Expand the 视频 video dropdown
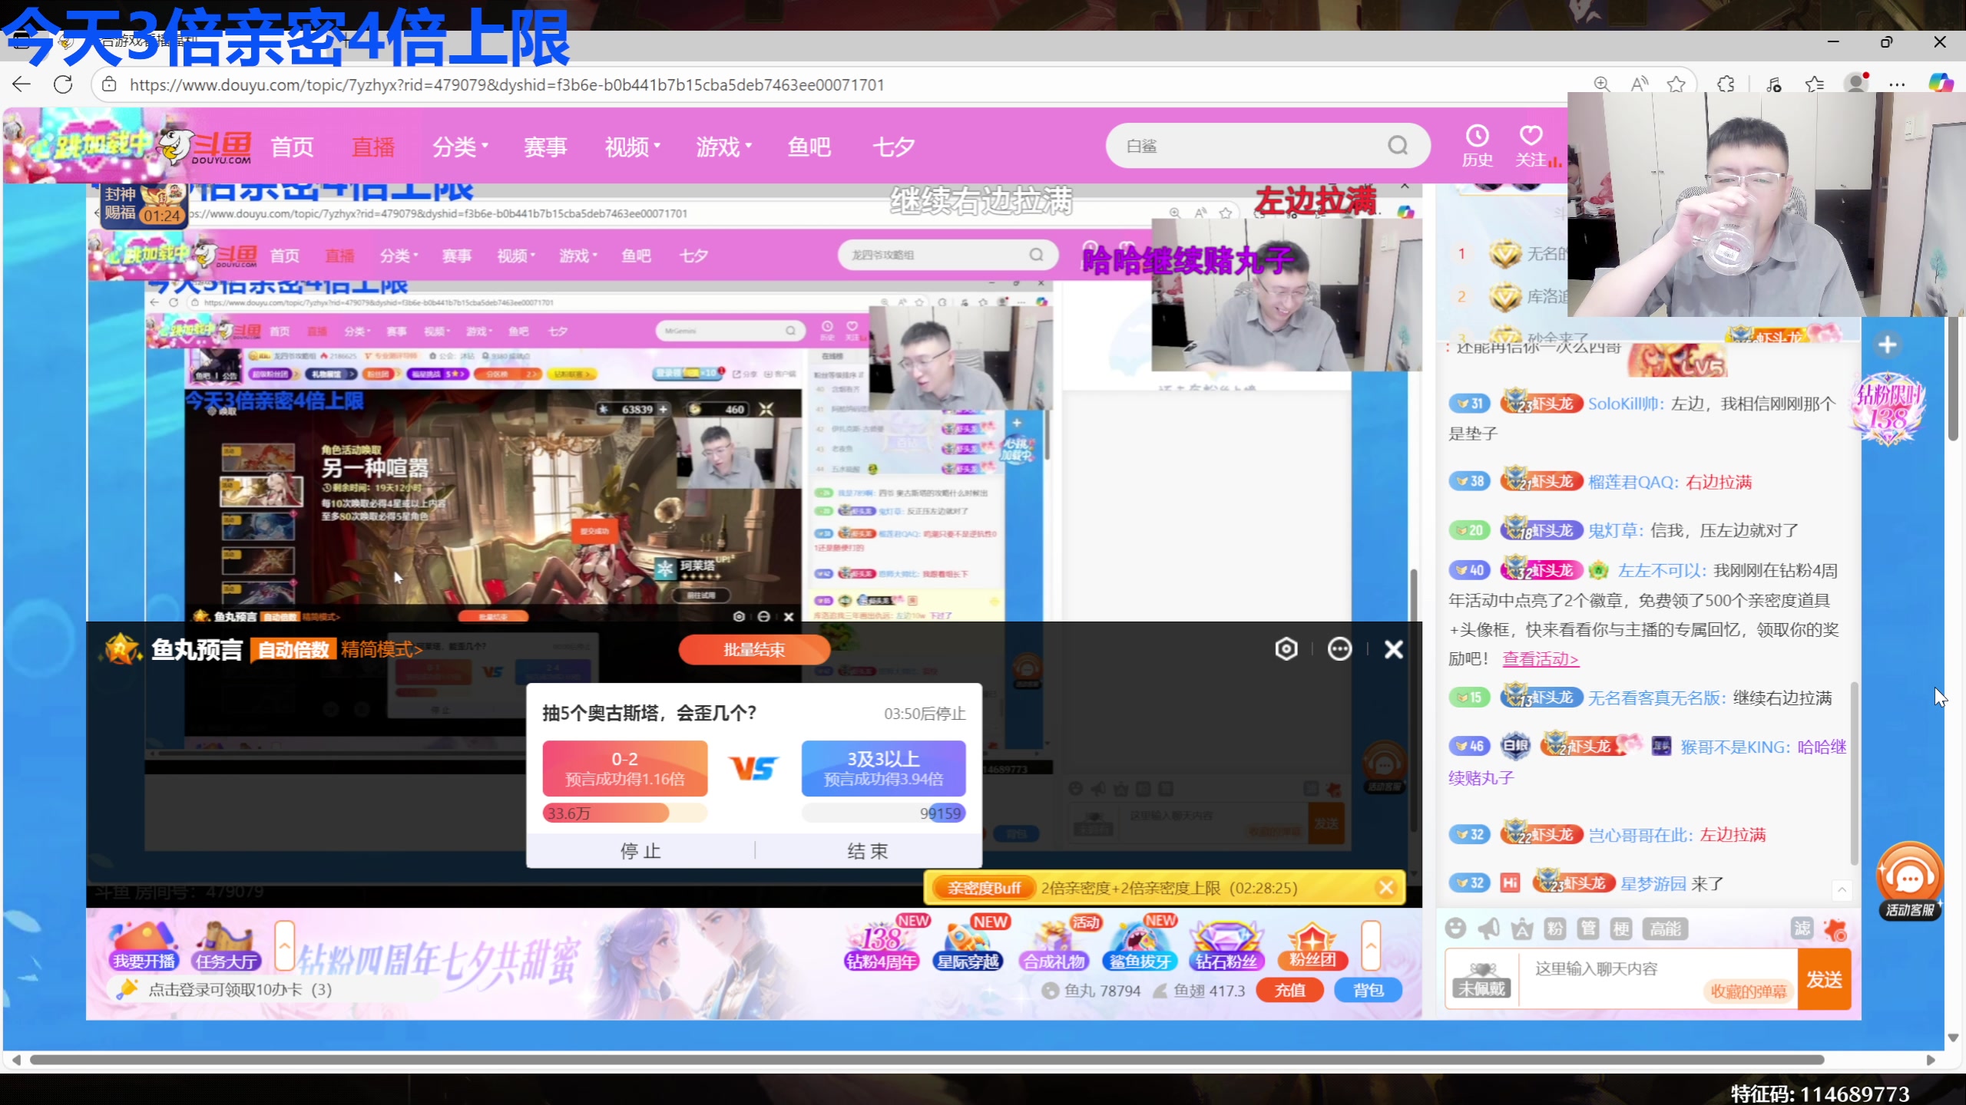Screen dimensions: 1966x1105 633,146
